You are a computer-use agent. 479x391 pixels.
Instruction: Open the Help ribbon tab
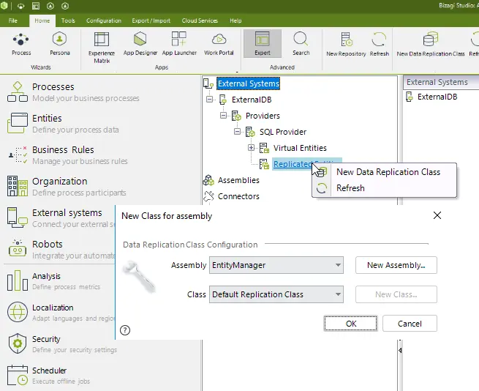point(235,21)
